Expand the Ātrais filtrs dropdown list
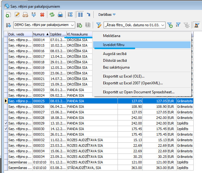The image size is (202, 173). pos(163,25)
